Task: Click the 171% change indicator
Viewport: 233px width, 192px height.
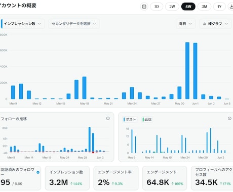Action: [225, 183]
